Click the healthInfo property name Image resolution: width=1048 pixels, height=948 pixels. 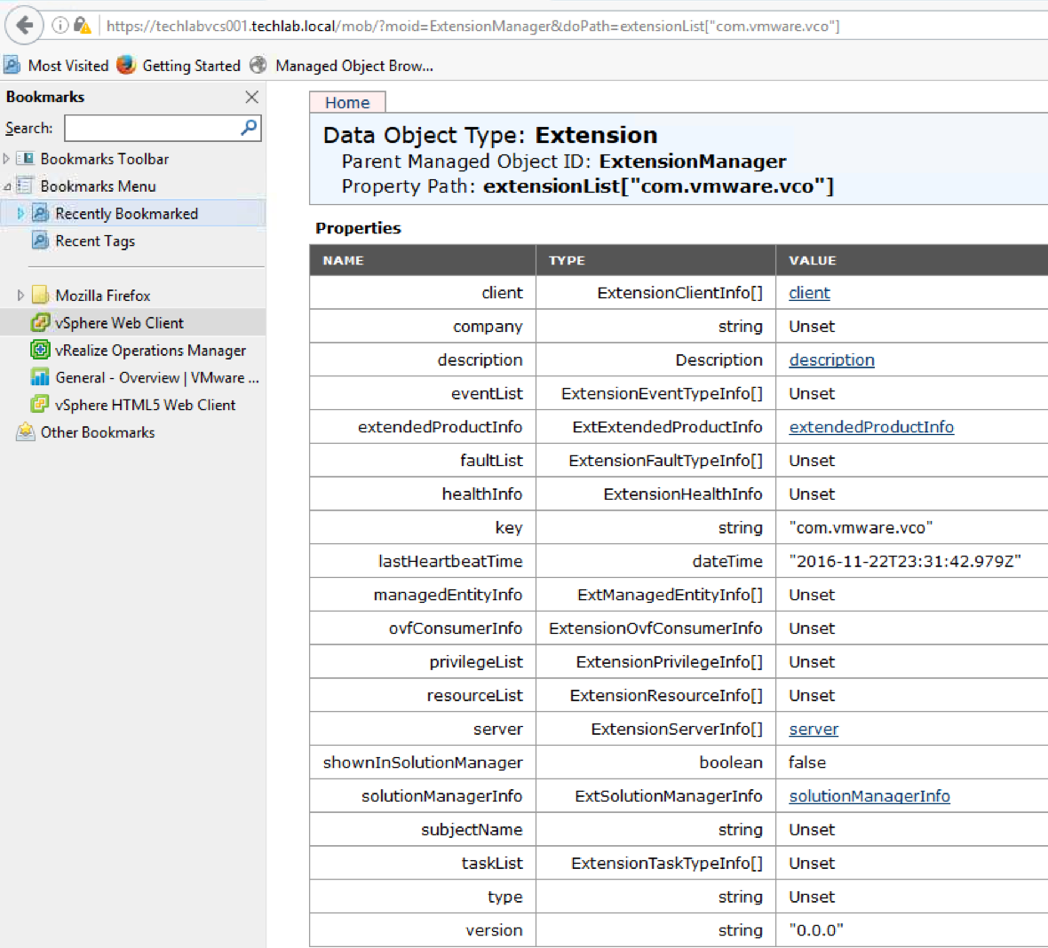pos(482,494)
